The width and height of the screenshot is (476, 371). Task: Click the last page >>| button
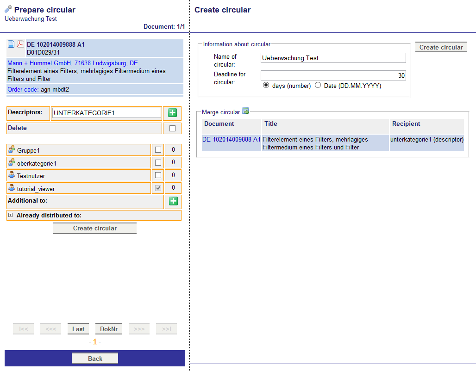point(166,329)
